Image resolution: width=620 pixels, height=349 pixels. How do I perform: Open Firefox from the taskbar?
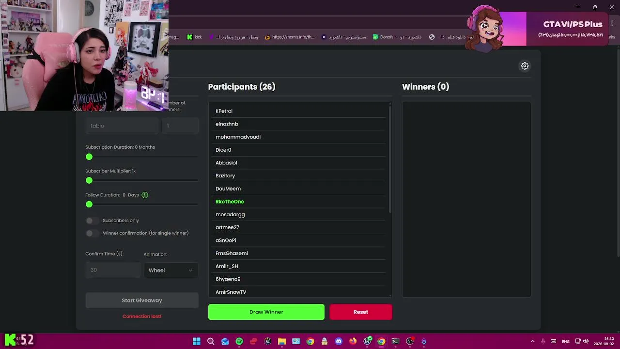(x=353, y=341)
